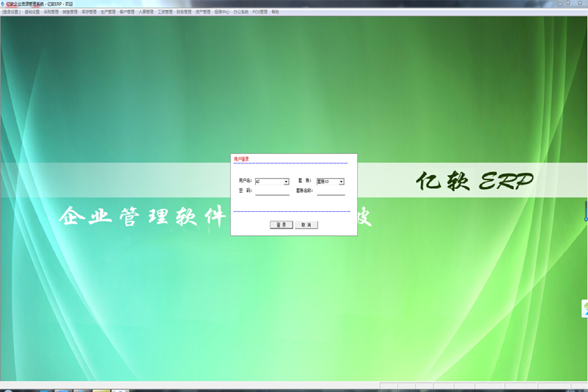
Task: Open the 帮助 help menu
Action: point(275,13)
